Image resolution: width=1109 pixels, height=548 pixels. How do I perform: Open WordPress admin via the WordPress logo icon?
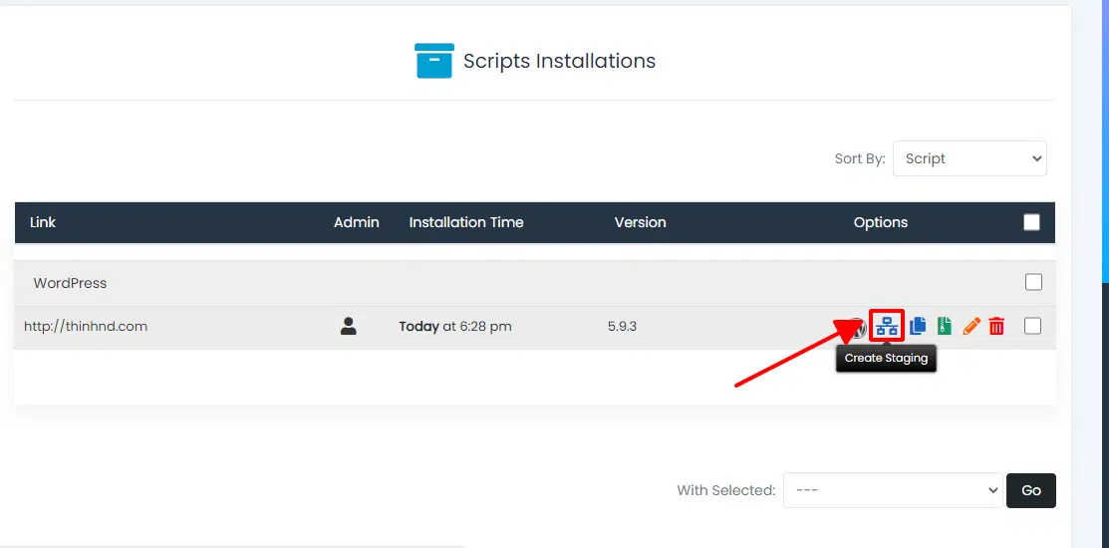[x=858, y=327]
